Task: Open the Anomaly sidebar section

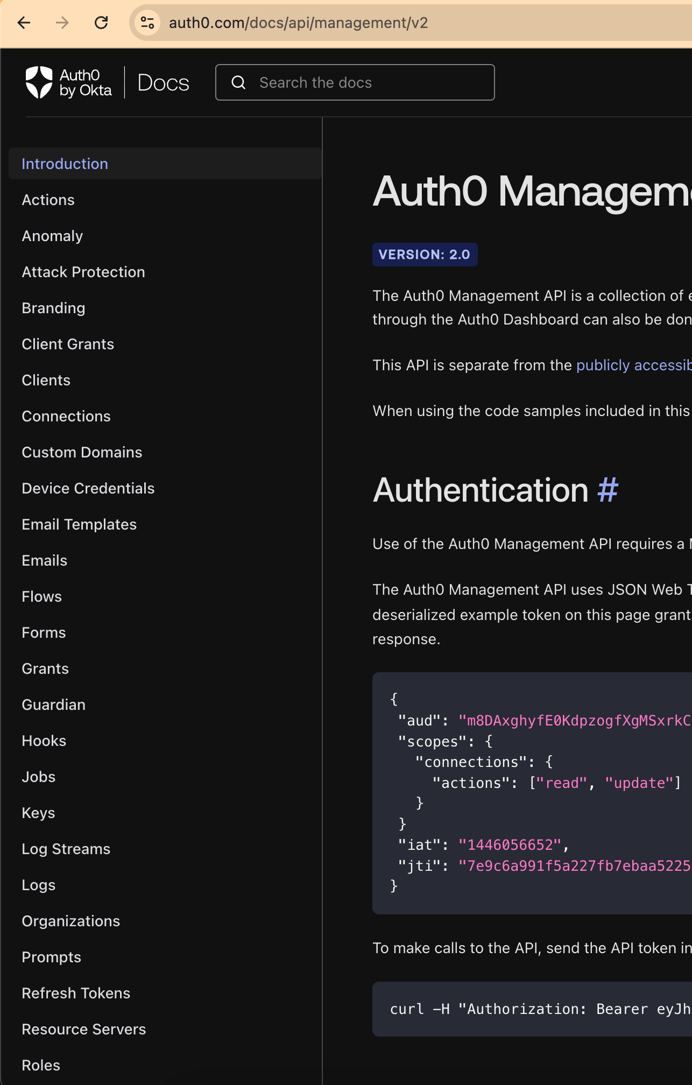Action: [x=52, y=236]
